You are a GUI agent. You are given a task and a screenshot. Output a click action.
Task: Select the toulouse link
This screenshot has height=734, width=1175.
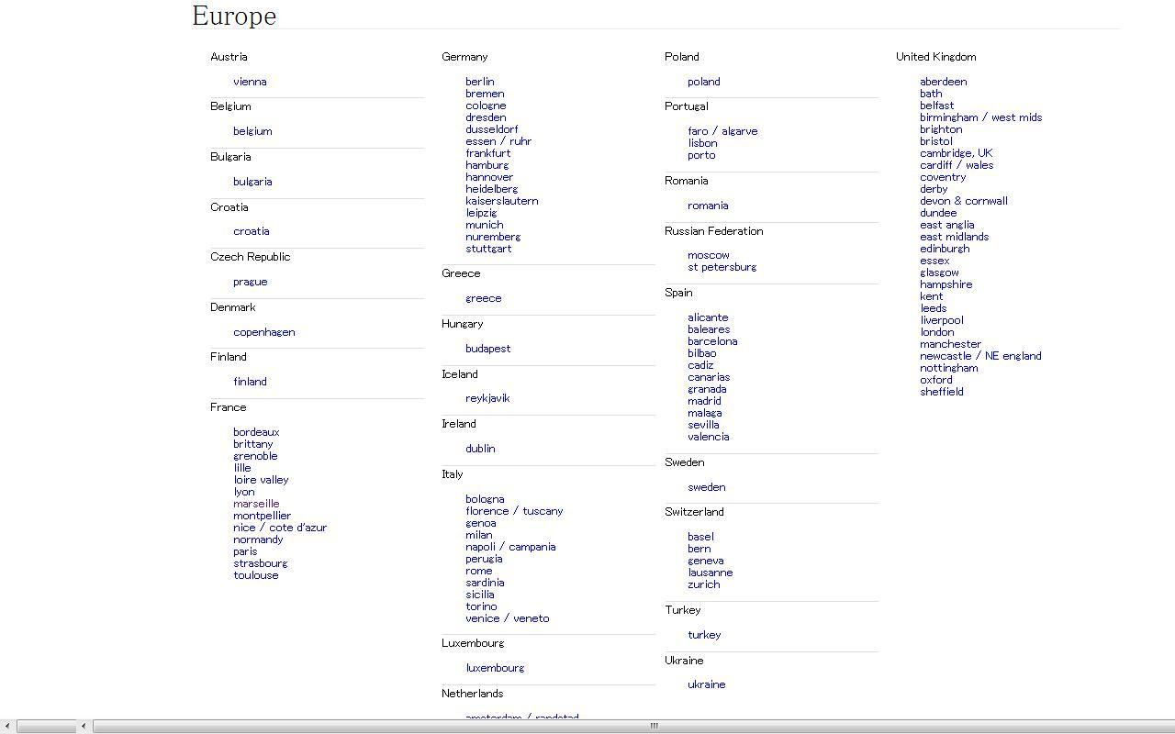(256, 575)
